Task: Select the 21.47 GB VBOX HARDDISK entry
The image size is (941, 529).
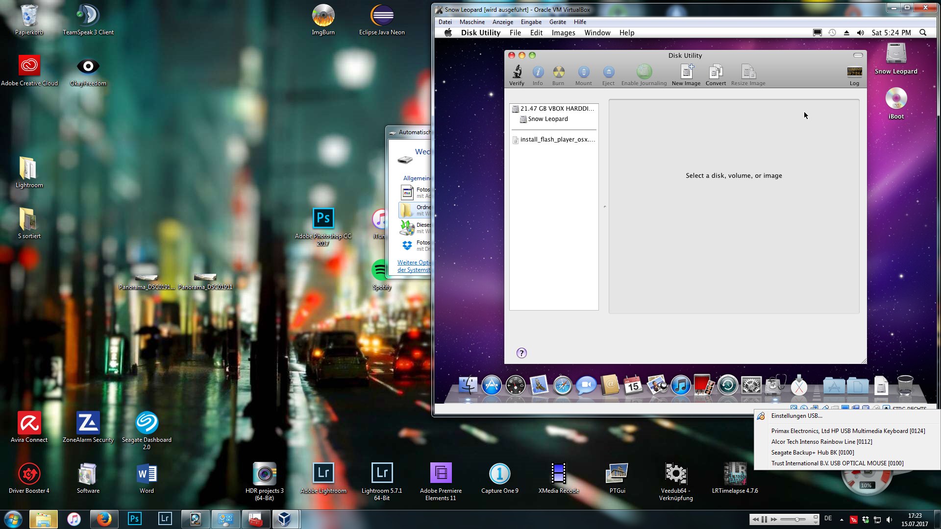Action: [x=557, y=109]
